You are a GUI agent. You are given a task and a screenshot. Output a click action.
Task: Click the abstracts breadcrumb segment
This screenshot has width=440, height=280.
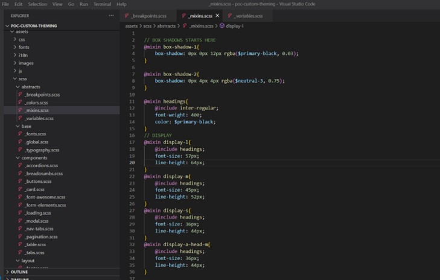point(166,26)
